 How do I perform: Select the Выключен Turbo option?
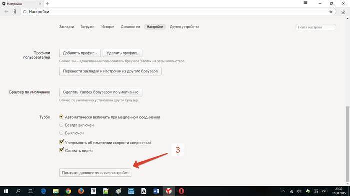61,133
